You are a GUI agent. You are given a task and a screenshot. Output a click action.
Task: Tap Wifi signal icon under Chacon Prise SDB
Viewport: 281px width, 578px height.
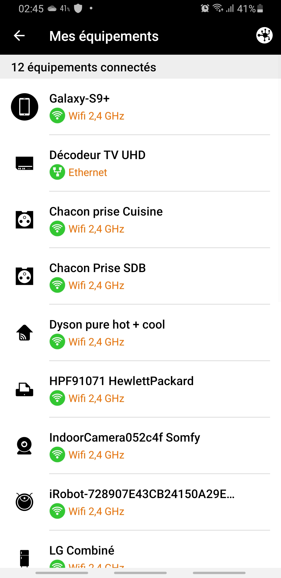click(x=57, y=285)
